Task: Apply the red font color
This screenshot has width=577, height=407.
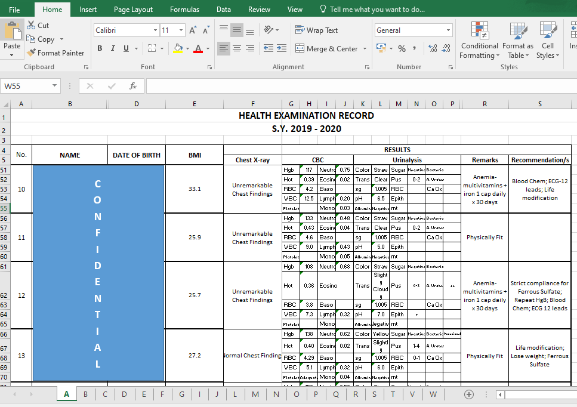Action: tap(198, 48)
